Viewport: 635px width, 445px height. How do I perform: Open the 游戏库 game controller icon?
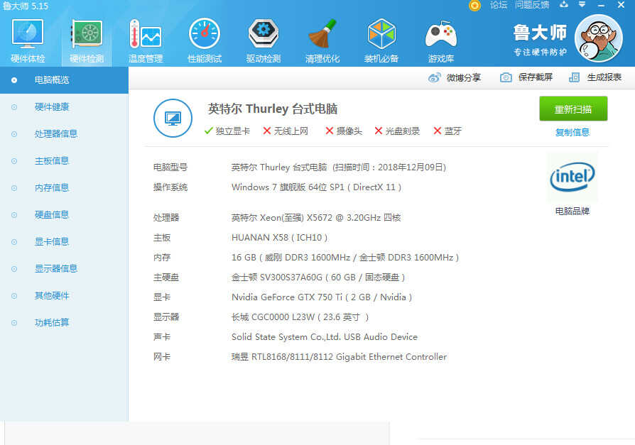[440, 40]
